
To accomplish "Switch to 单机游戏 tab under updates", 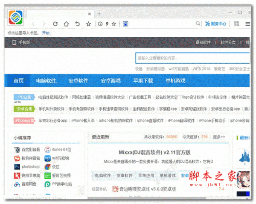I will point(168,176).
